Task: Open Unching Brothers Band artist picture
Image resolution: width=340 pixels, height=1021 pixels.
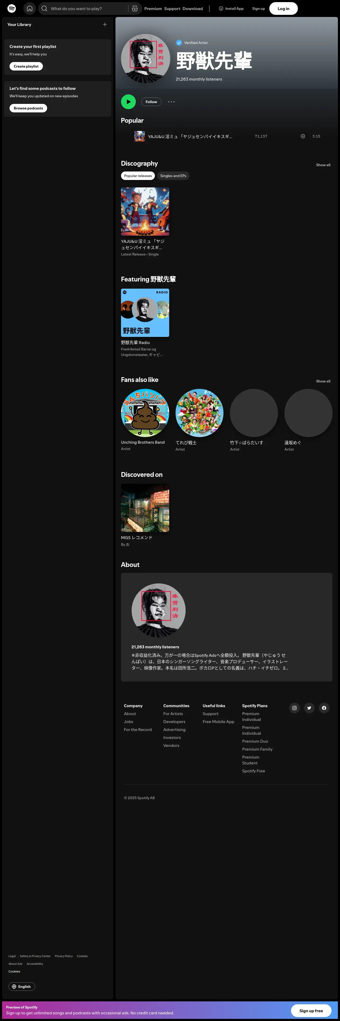Action: (x=145, y=413)
